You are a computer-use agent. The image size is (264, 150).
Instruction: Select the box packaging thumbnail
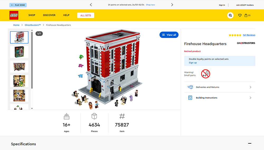point(19,52)
